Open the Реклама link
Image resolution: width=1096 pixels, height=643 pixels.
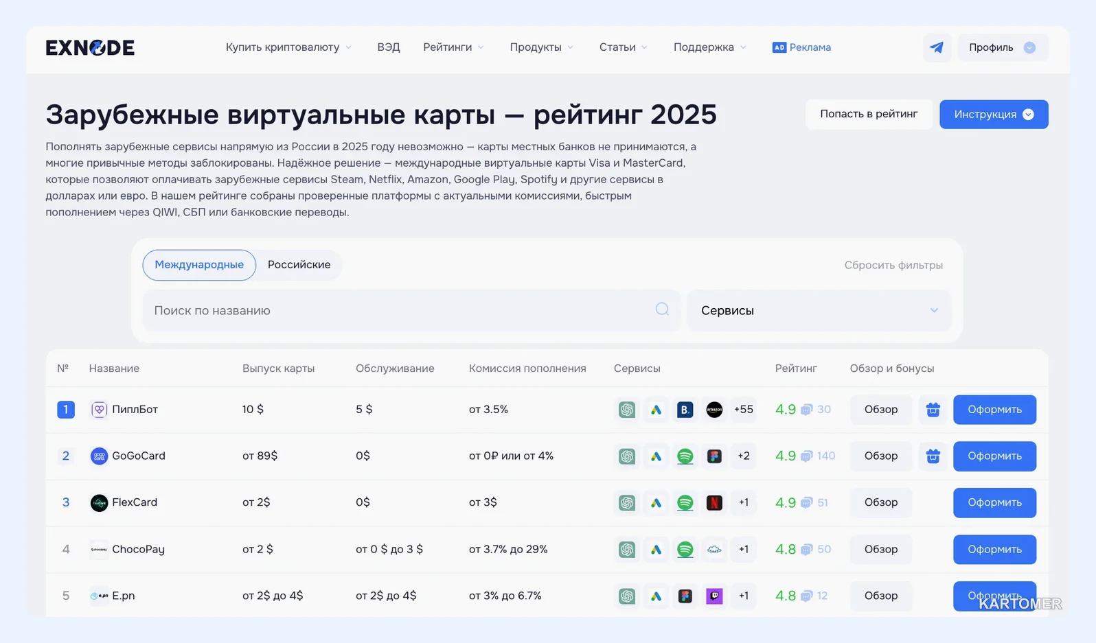click(801, 47)
